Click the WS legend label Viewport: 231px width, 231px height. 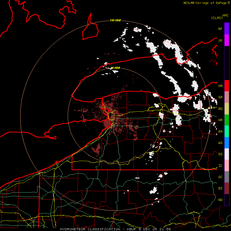220,143
